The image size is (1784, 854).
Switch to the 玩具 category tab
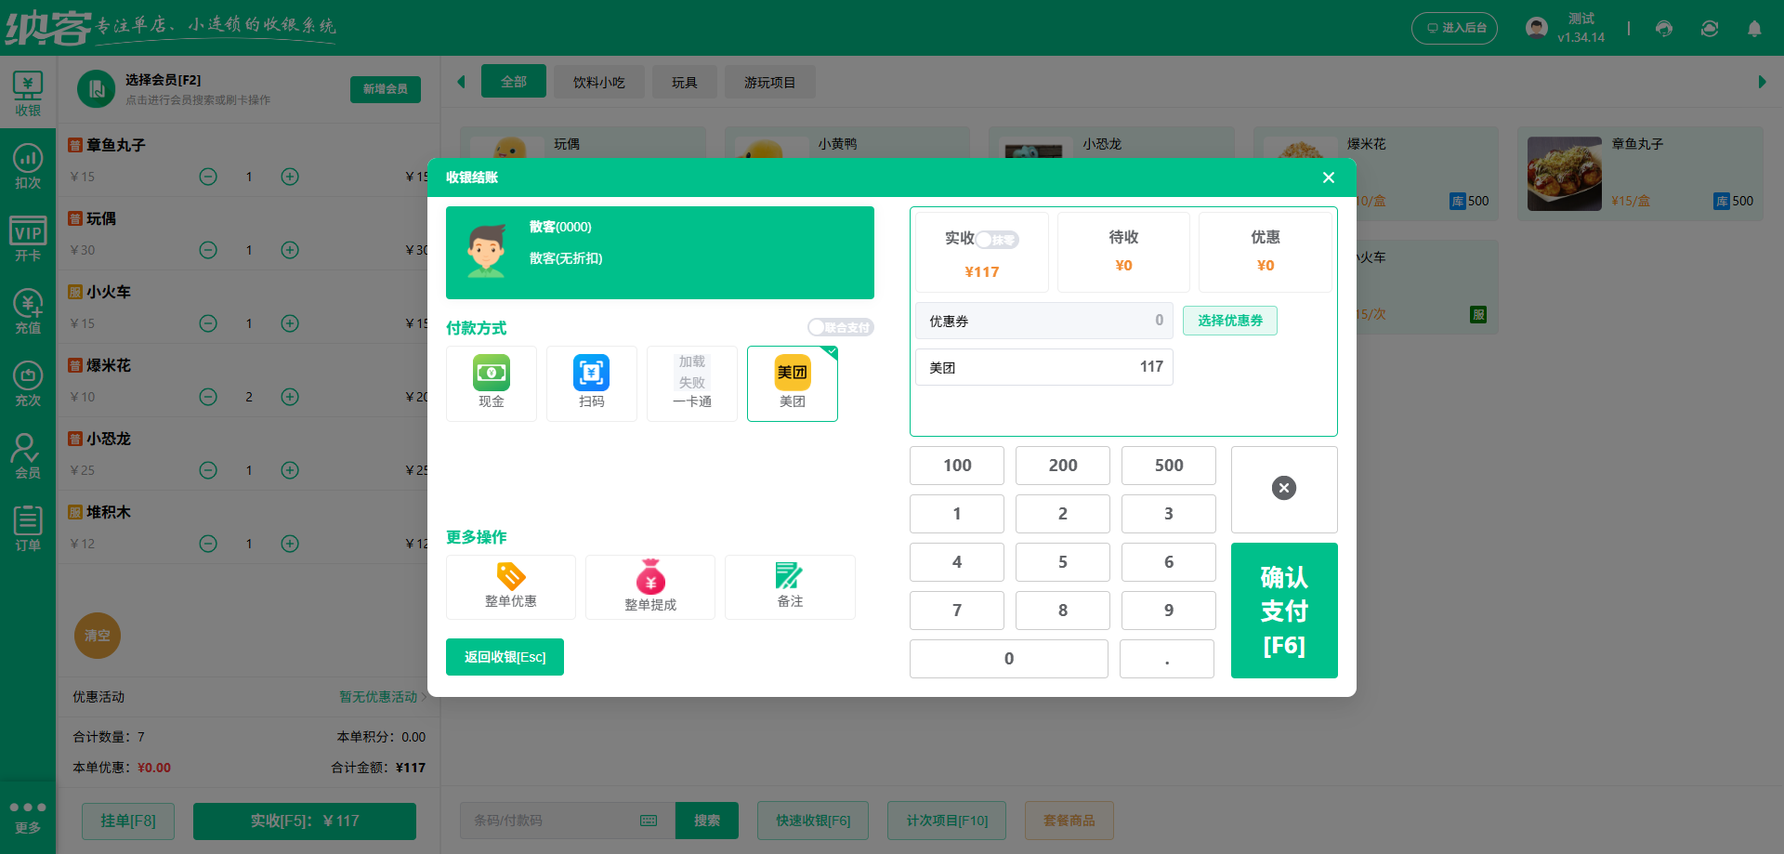point(684,81)
